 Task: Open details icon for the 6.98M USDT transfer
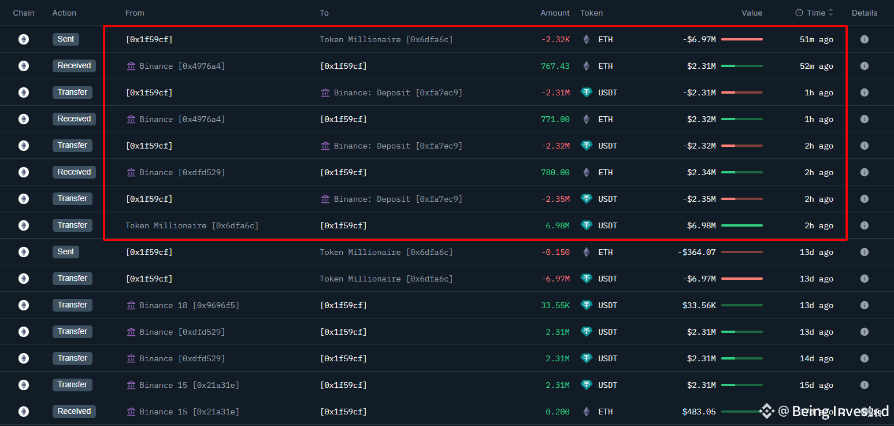point(864,225)
